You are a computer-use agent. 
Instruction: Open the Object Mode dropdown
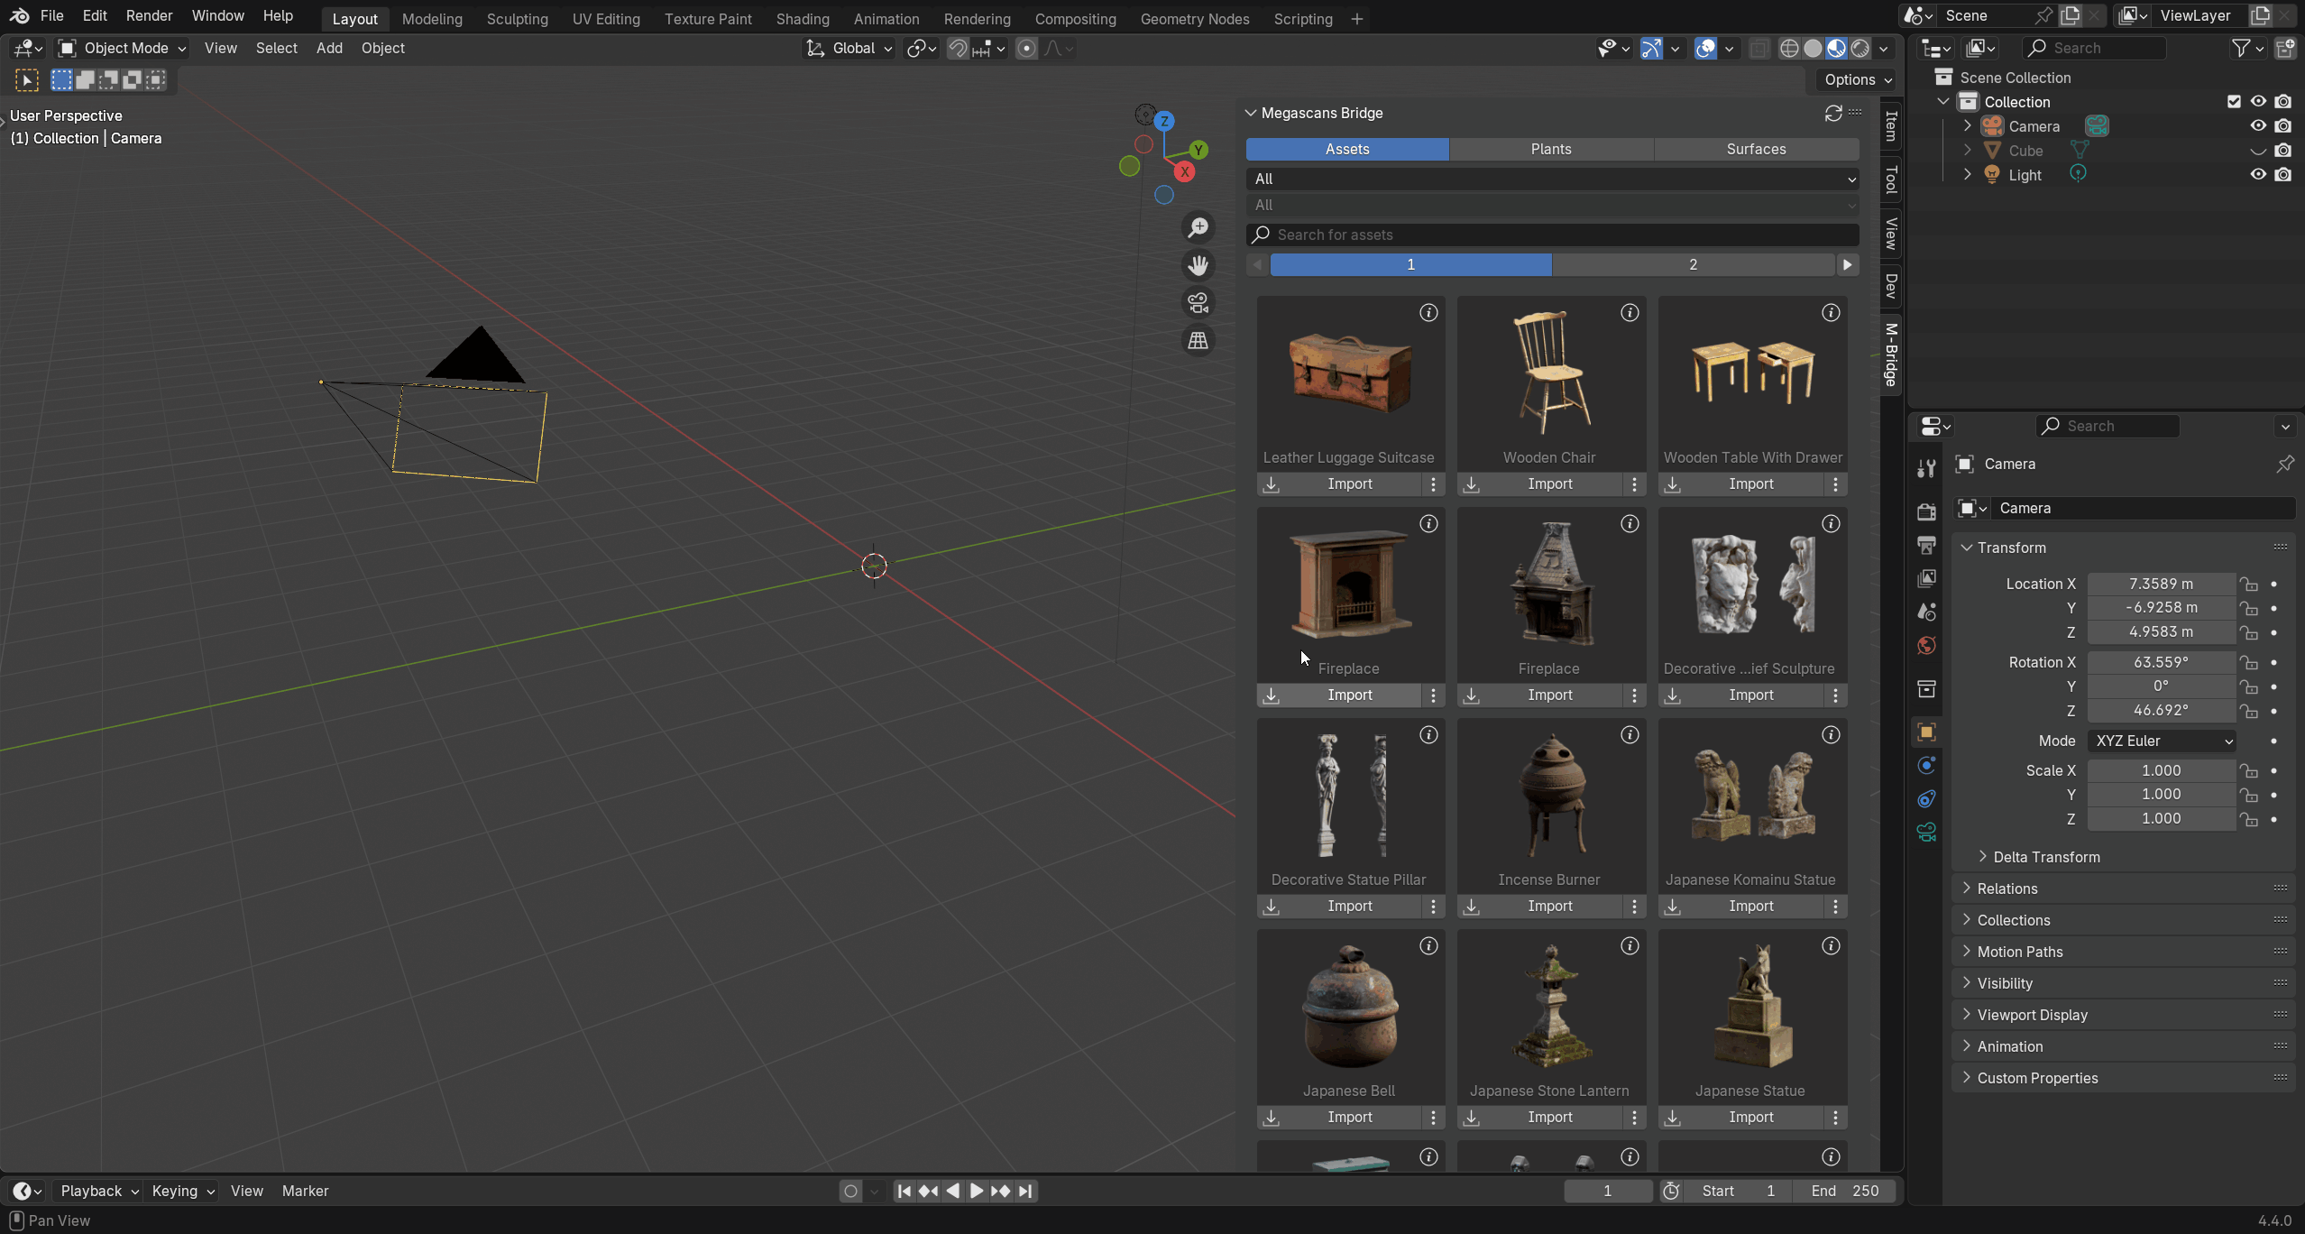[123, 48]
